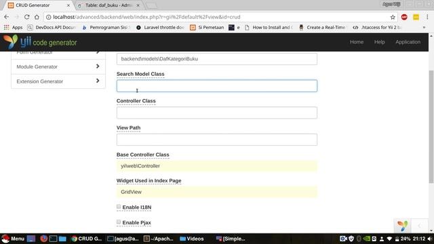The height and width of the screenshot is (244, 434).
Task: Open the Laravel throttle bookmark
Action: click(x=160, y=27)
